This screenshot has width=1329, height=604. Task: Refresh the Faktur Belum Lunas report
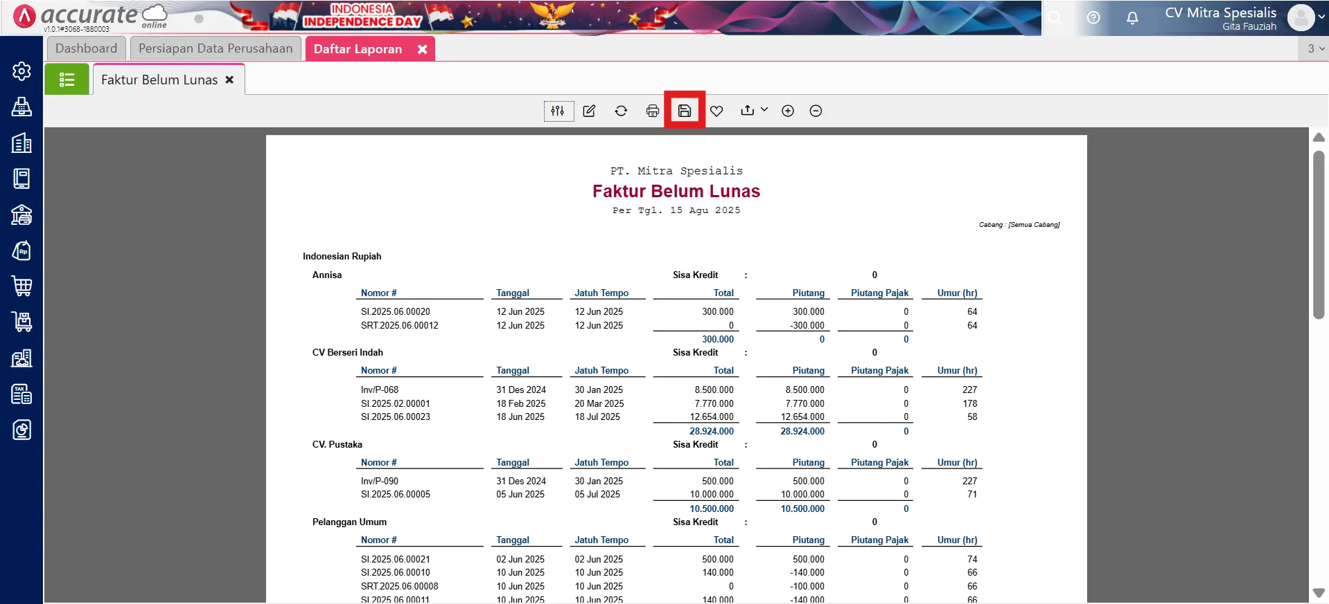tap(621, 111)
